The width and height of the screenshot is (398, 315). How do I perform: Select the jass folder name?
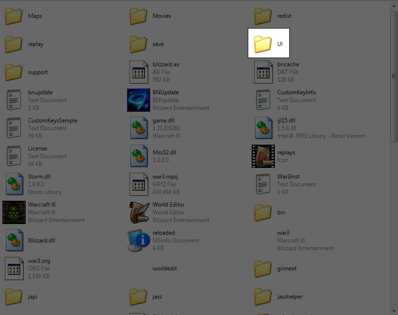coord(157,297)
